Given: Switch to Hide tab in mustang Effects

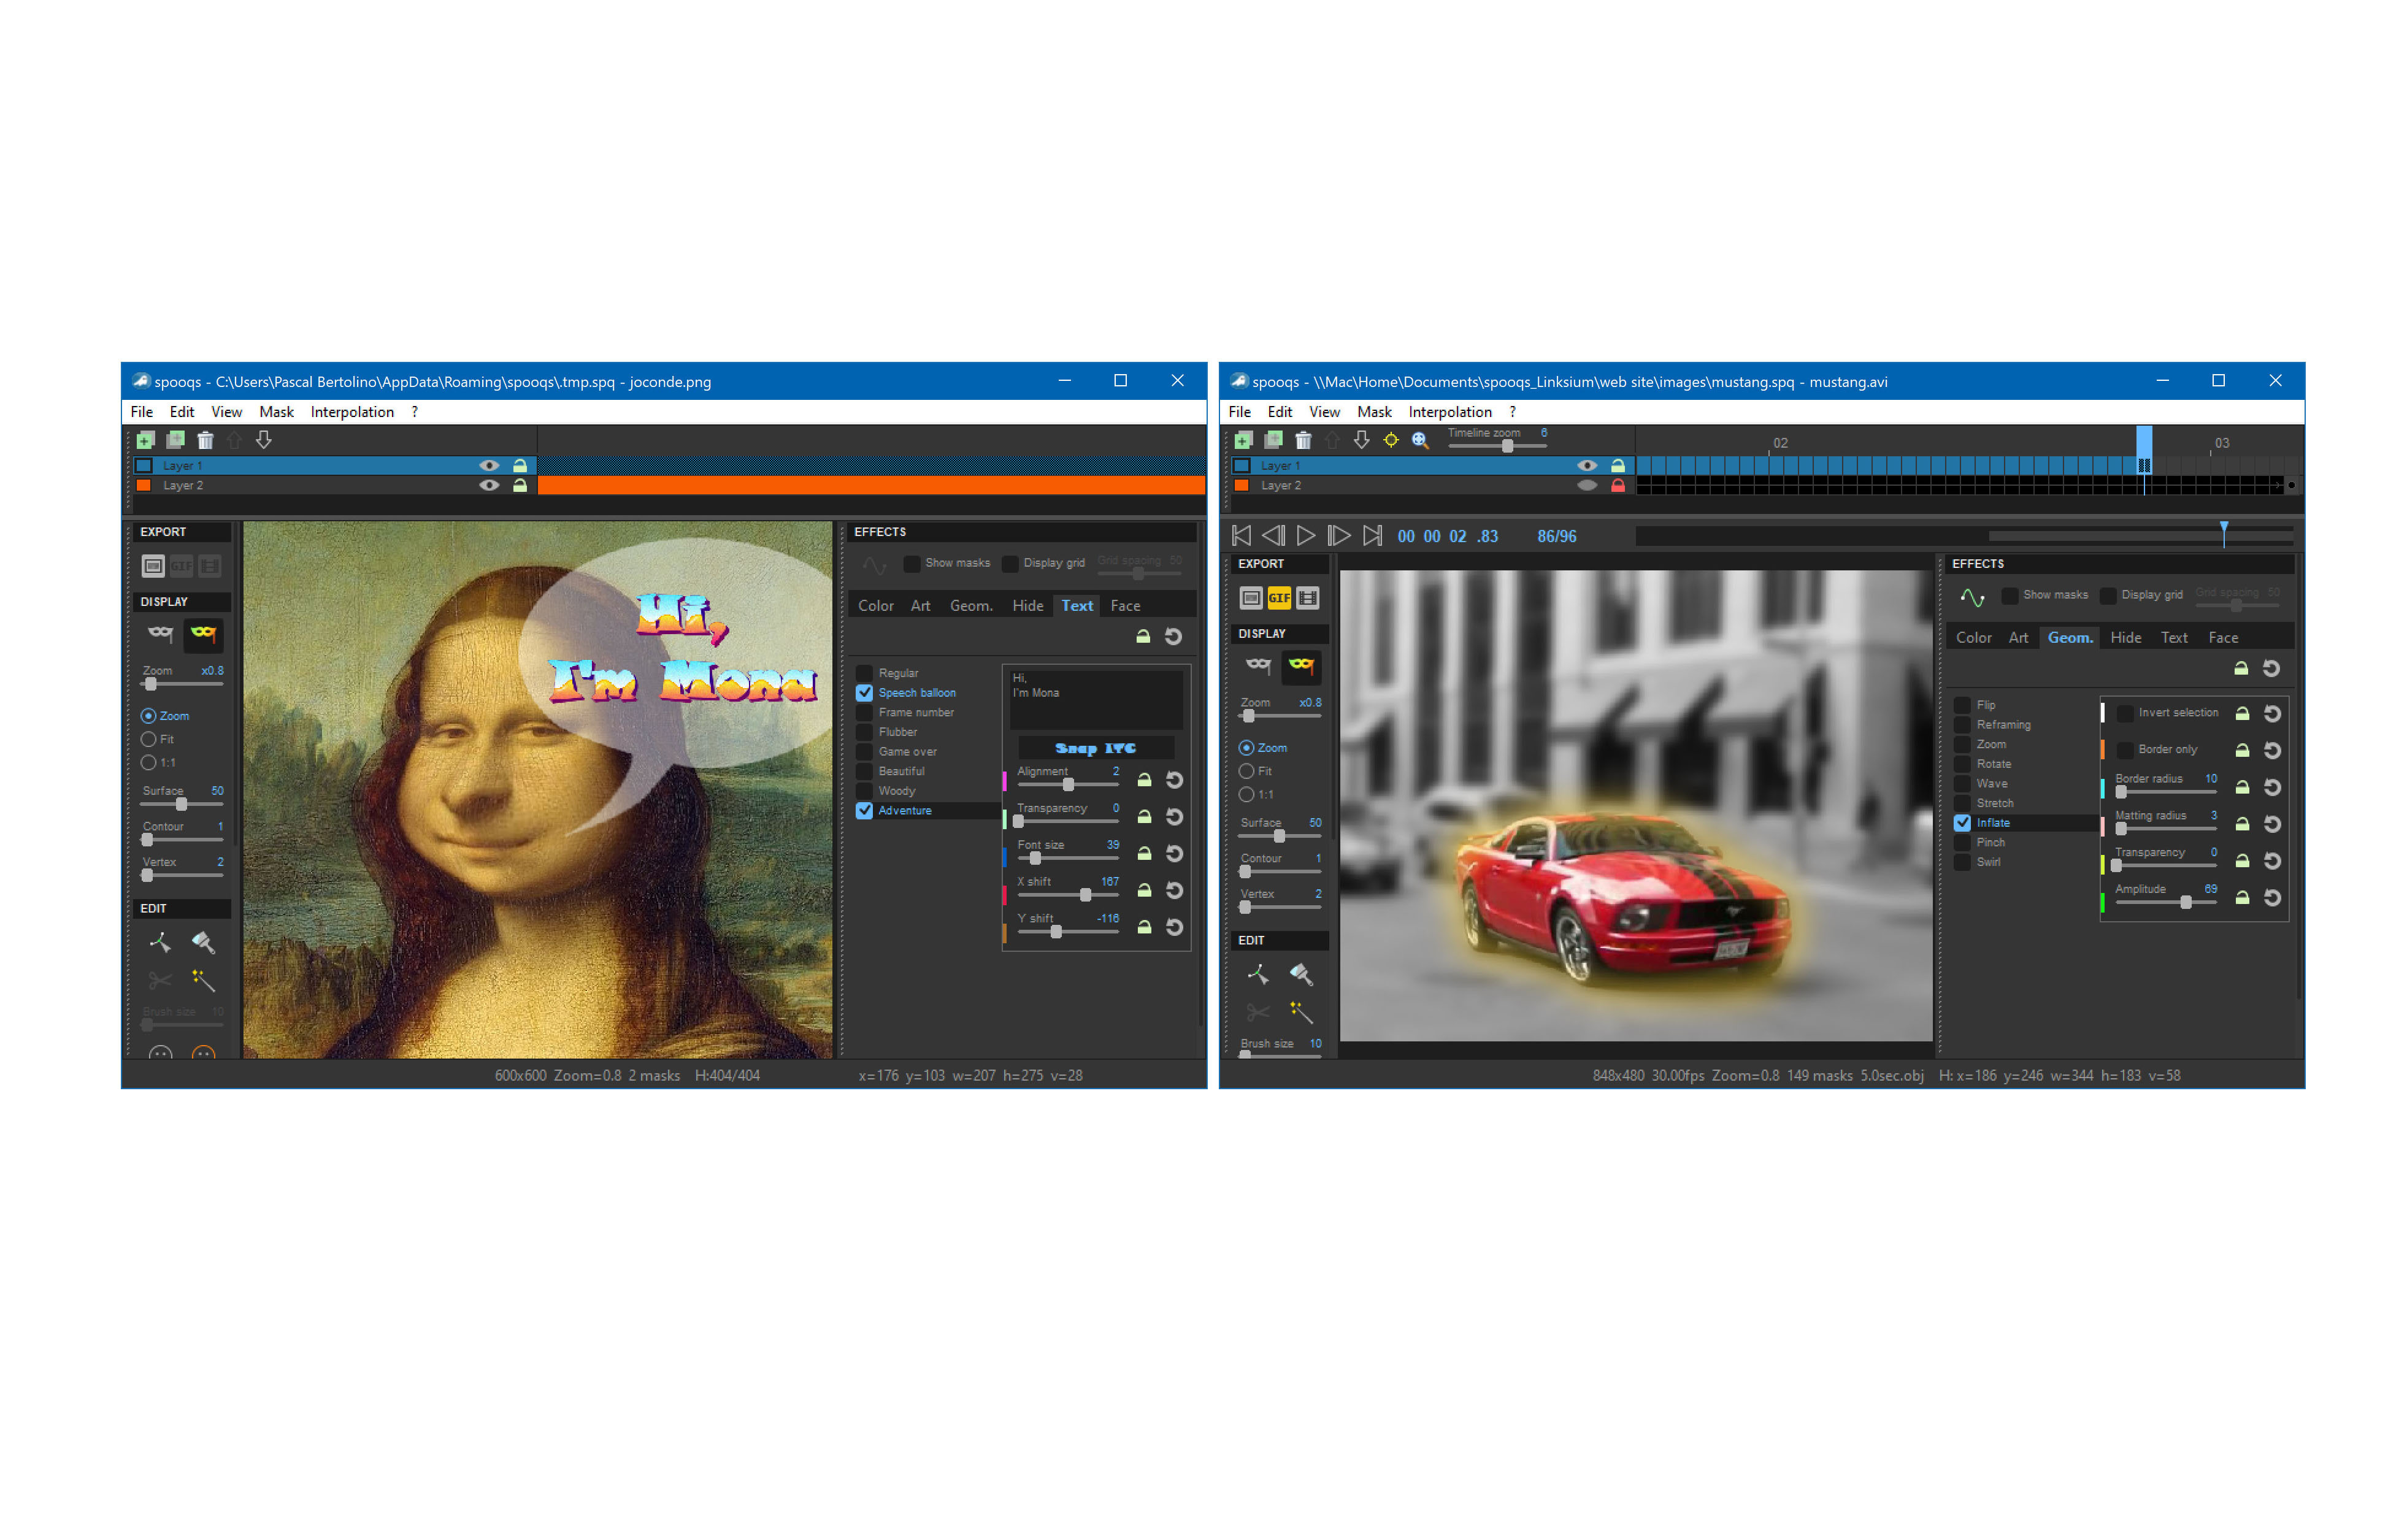Looking at the screenshot, I should click(2125, 637).
